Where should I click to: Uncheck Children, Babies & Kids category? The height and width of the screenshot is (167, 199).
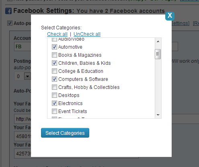tap(54, 63)
